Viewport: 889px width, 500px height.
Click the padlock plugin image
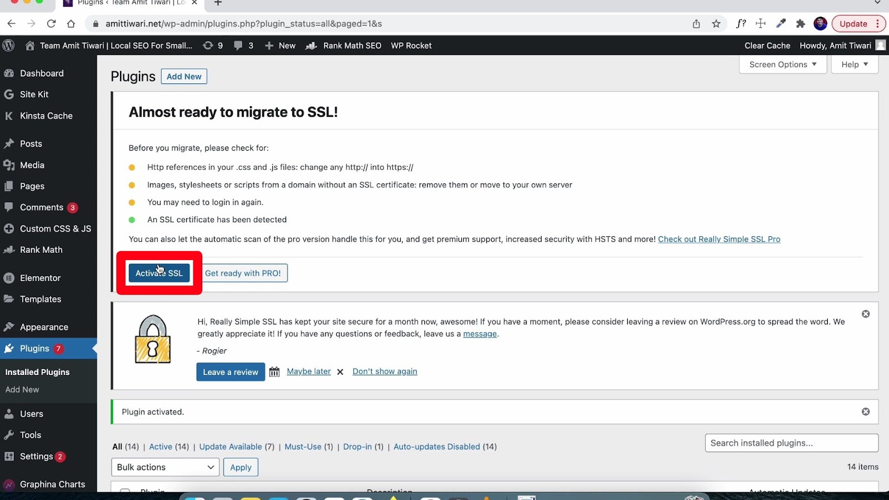[x=153, y=339]
